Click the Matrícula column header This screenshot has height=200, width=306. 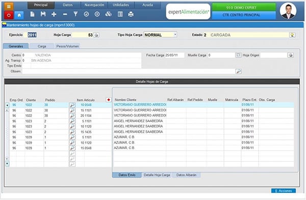point(232,100)
